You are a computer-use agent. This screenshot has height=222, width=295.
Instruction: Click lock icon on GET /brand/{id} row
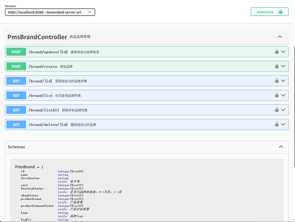[x=277, y=81]
